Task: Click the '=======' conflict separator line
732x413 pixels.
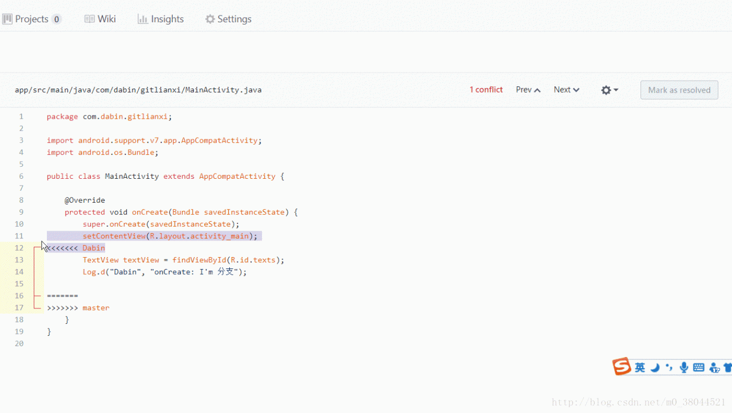Action: (62, 296)
